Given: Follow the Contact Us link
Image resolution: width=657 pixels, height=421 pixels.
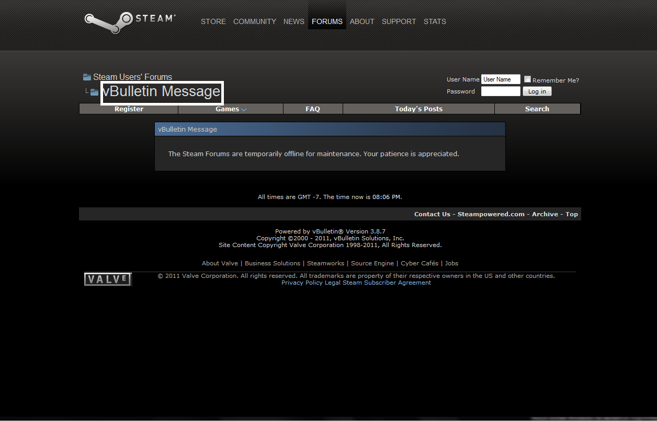Looking at the screenshot, I should 432,214.
